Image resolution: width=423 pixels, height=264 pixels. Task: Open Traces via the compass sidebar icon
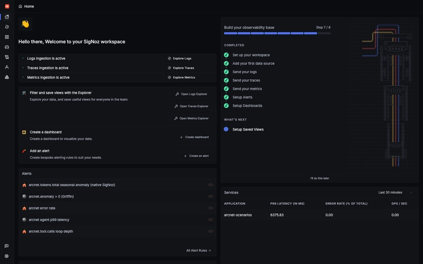pyautogui.click(x=7, y=67)
